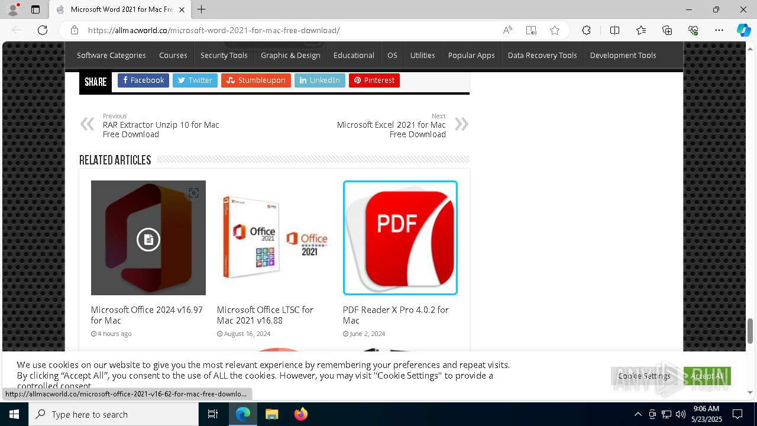Image resolution: width=757 pixels, height=426 pixels.
Task: Open Development Tools menu
Action: tap(623, 55)
